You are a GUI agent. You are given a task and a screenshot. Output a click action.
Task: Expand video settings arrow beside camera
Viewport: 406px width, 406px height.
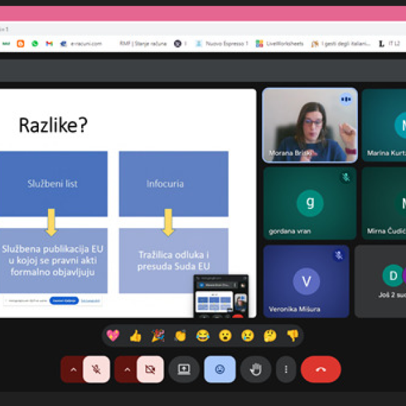pos(126,369)
